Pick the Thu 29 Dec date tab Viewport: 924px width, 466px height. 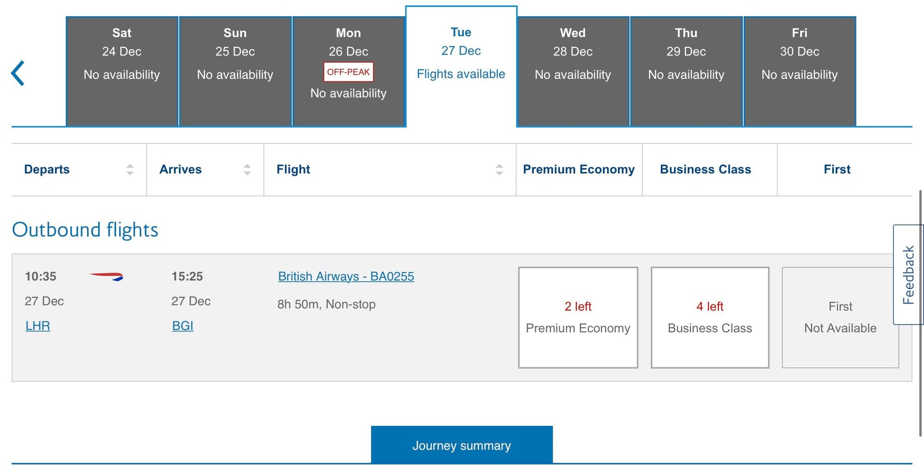point(686,72)
